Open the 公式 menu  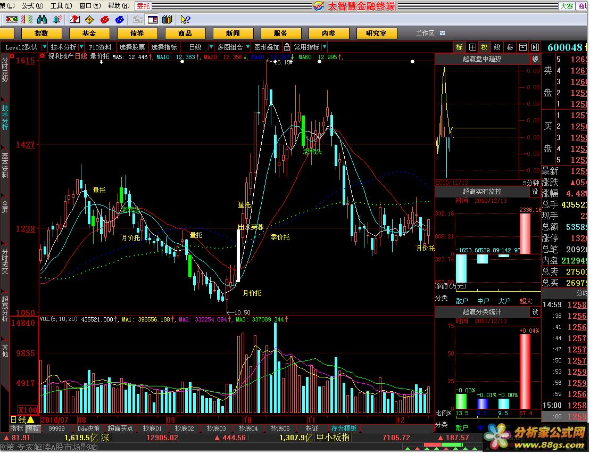[32, 6]
